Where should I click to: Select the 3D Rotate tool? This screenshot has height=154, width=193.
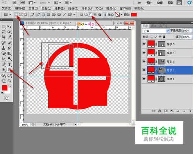3,76
